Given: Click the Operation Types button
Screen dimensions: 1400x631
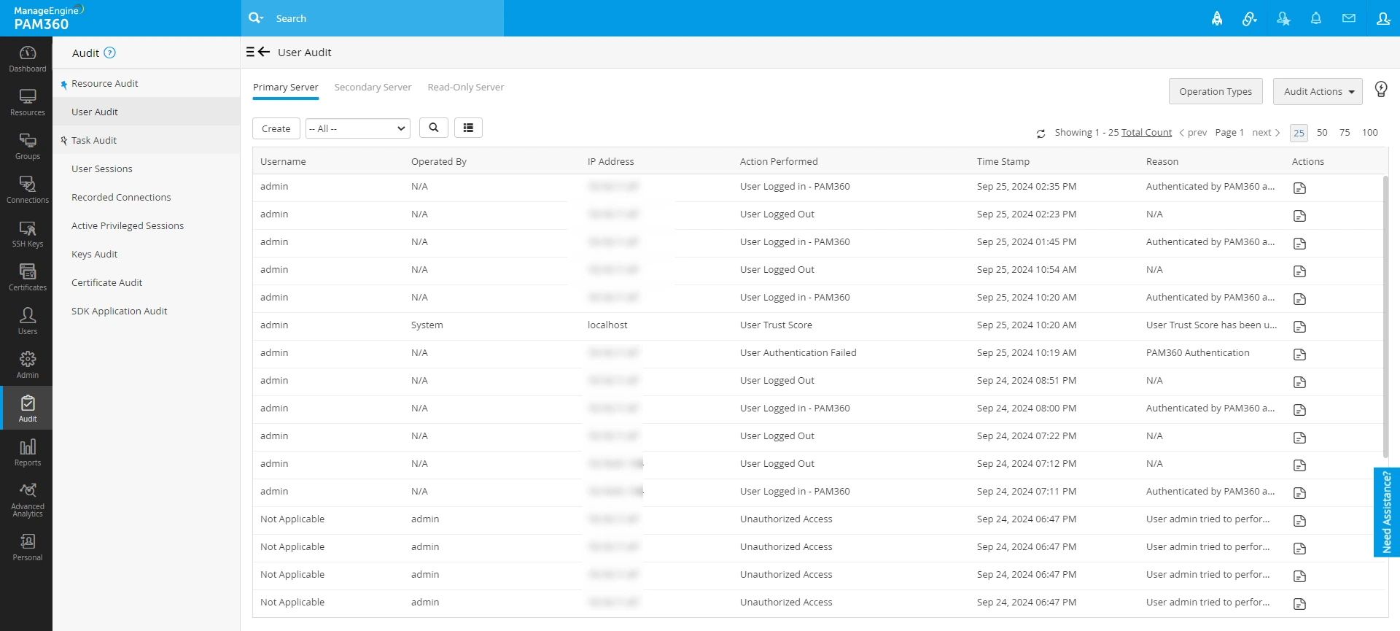Looking at the screenshot, I should tap(1216, 91).
